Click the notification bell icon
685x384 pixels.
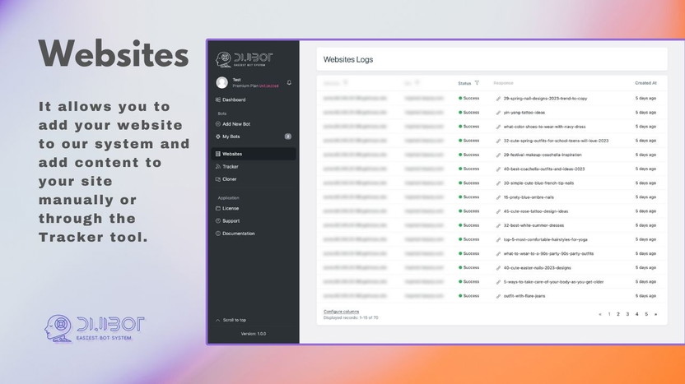[x=289, y=82]
